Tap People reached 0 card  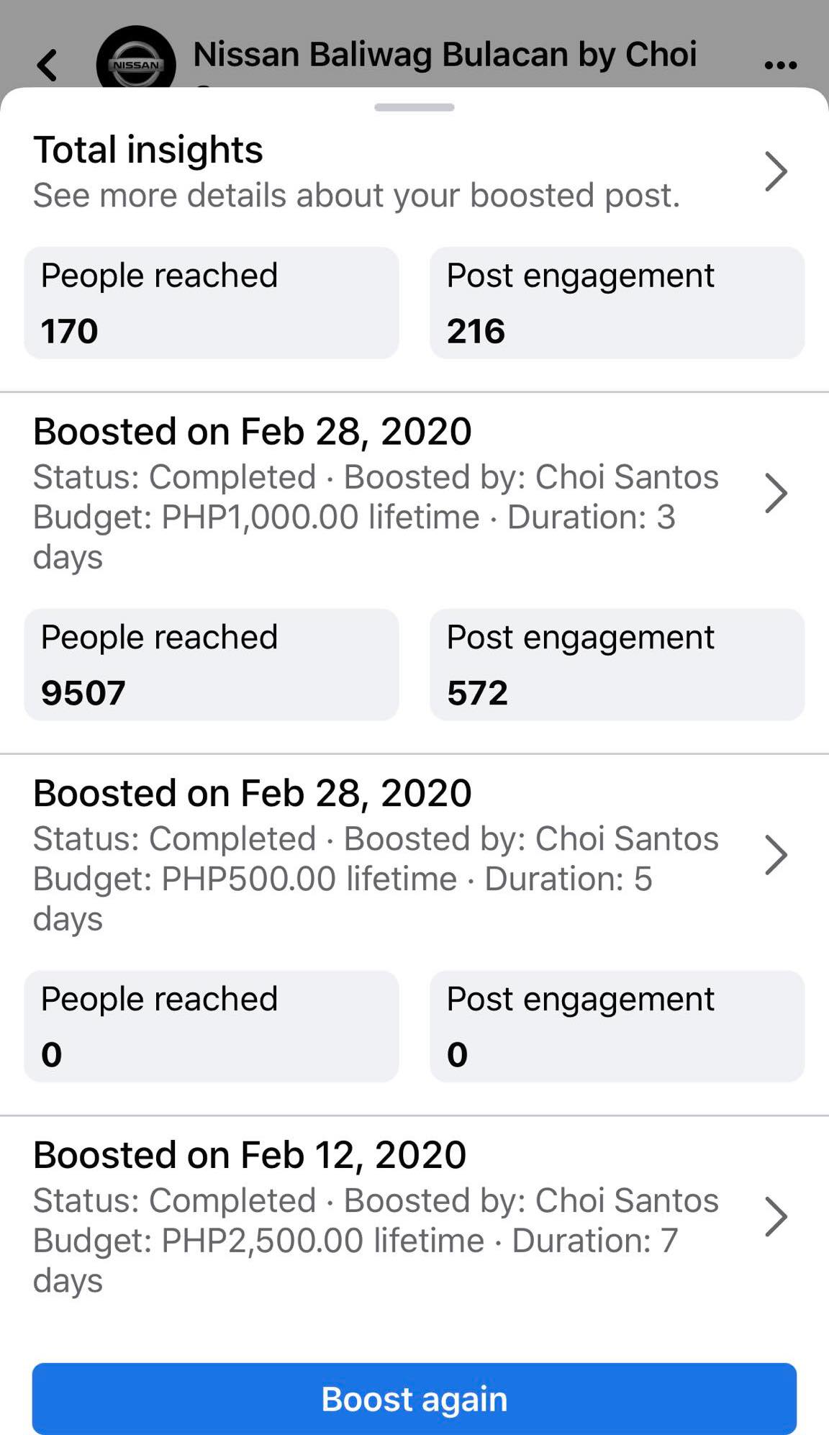pos(212,1026)
